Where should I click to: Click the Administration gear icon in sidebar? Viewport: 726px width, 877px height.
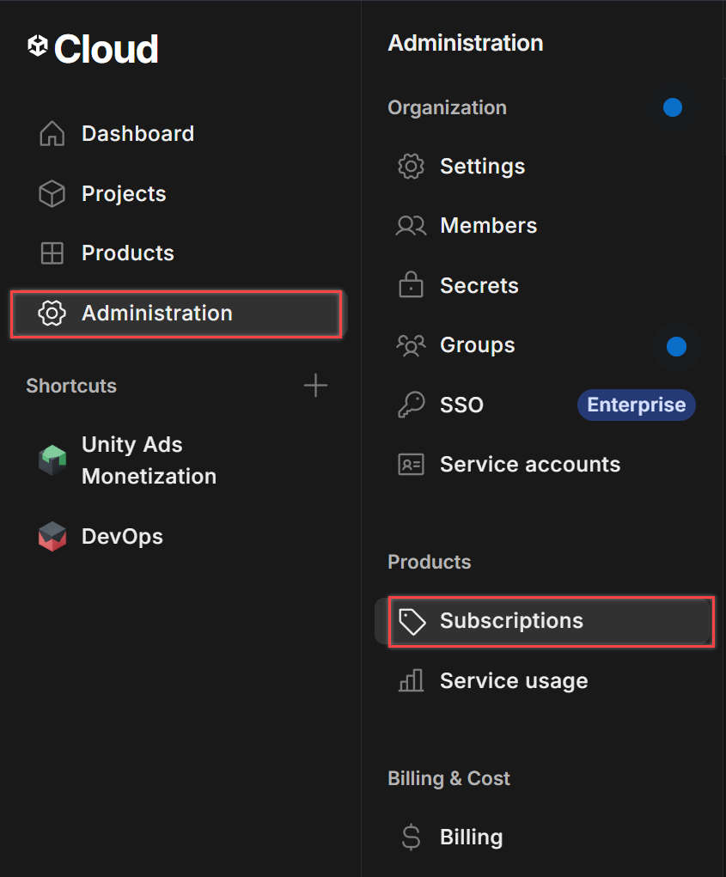[x=52, y=314]
